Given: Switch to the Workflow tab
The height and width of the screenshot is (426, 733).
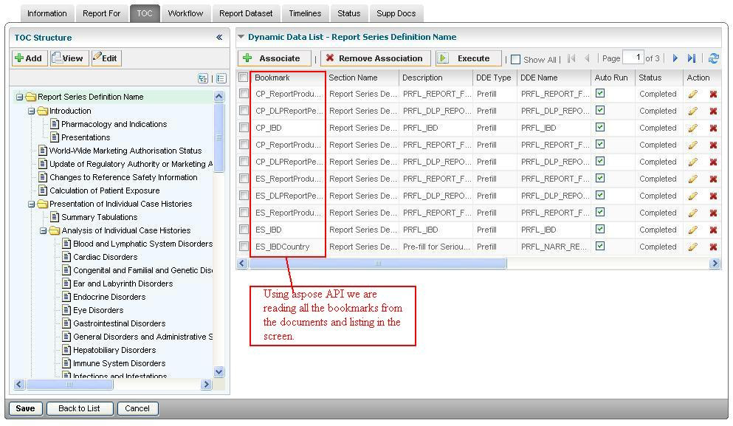Looking at the screenshot, I should (x=185, y=13).
